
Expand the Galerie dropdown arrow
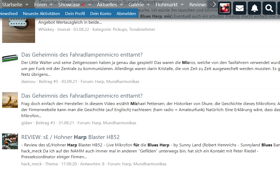148,5
